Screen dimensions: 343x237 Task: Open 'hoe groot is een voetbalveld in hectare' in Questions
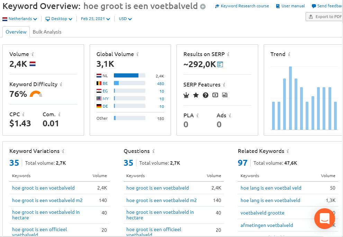pyautogui.click(x=160, y=215)
